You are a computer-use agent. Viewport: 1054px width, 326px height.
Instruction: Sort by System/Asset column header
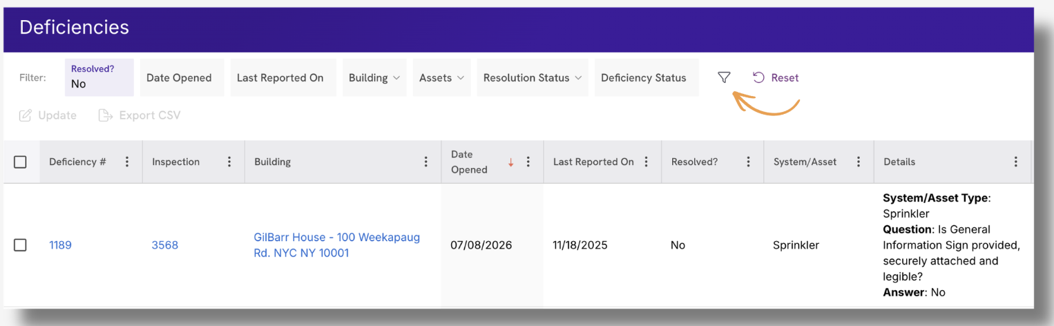(x=805, y=162)
